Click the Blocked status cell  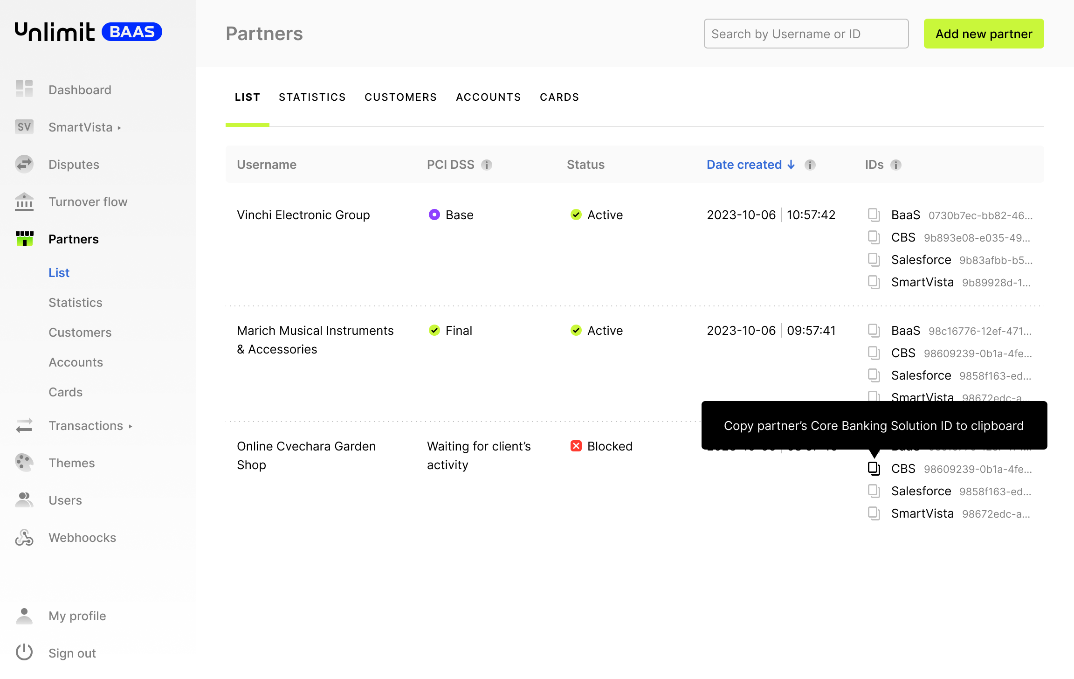pyautogui.click(x=601, y=446)
